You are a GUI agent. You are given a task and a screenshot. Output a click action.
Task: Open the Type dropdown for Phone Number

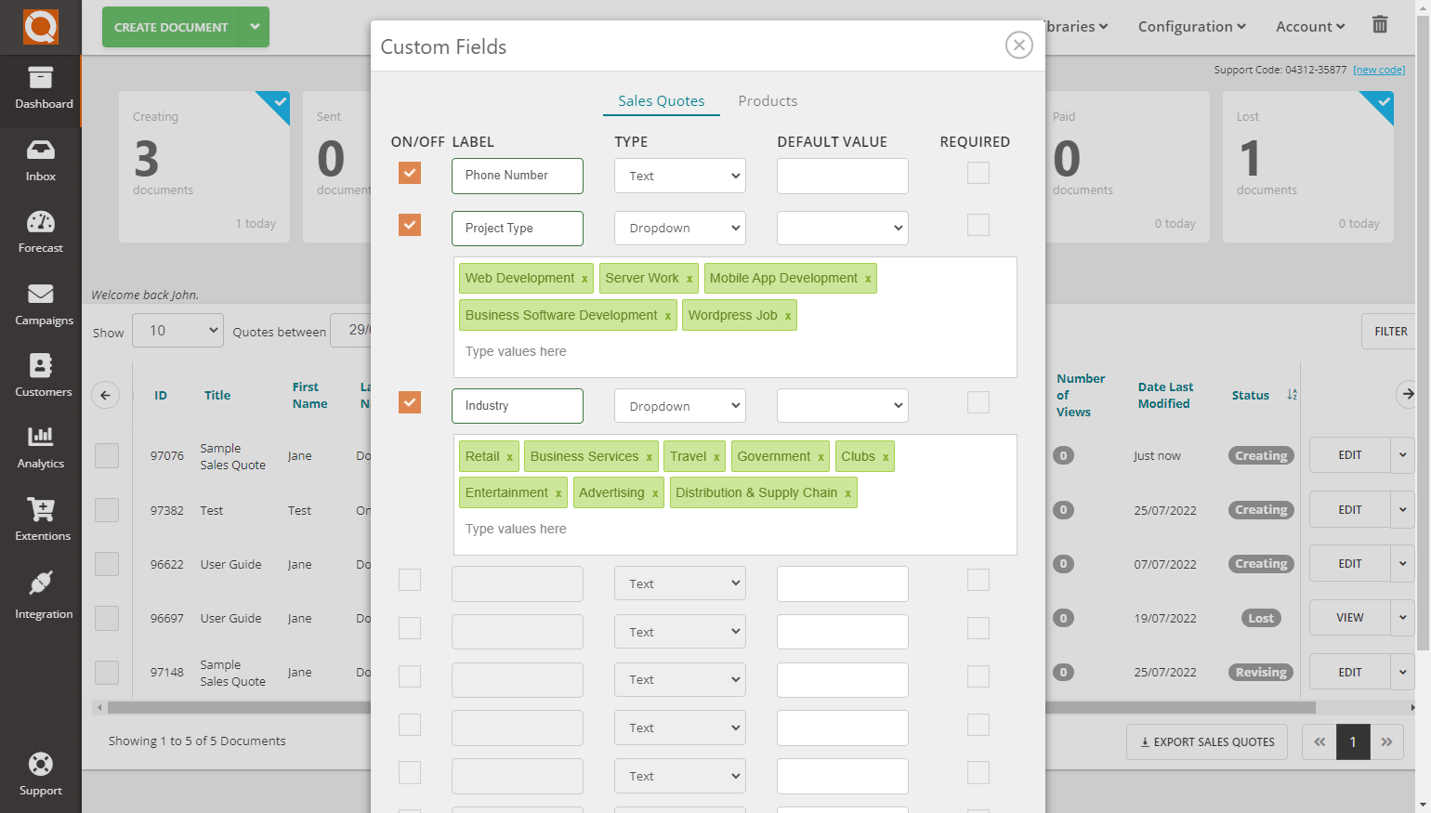pyautogui.click(x=679, y=176)
